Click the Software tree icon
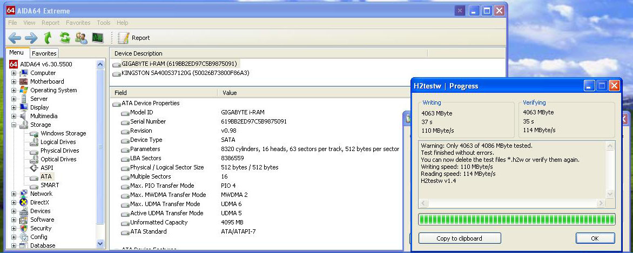This screenshot has width=633, height=253. tap(24, 220)
